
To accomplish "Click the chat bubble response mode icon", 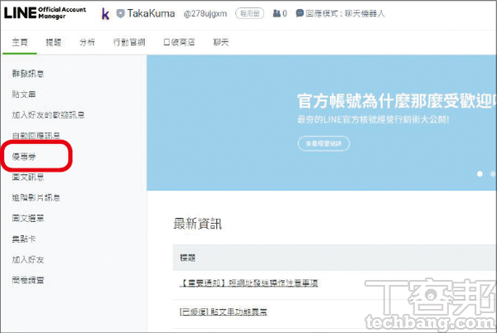I will pos(300,13).
